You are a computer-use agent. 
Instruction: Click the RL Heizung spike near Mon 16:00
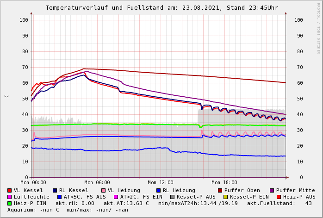pyautogui.click(x=203, y=135)
